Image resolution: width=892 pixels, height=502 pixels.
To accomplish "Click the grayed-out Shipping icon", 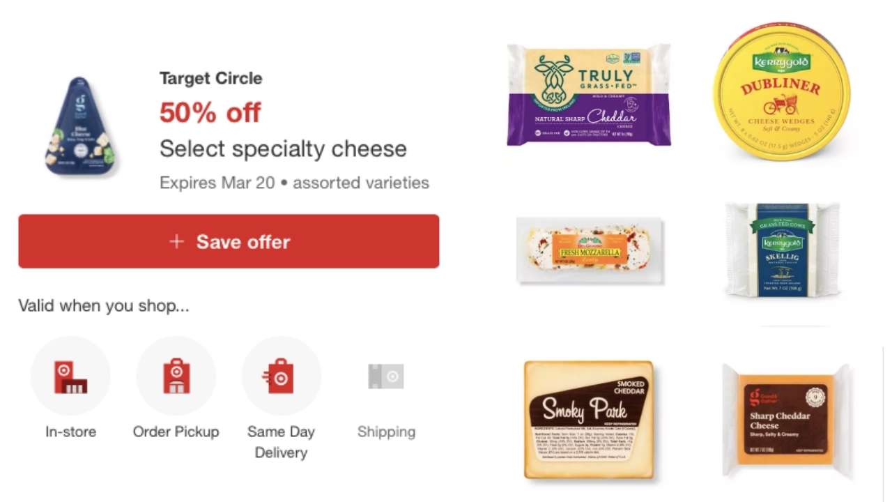I will [386, 375].
